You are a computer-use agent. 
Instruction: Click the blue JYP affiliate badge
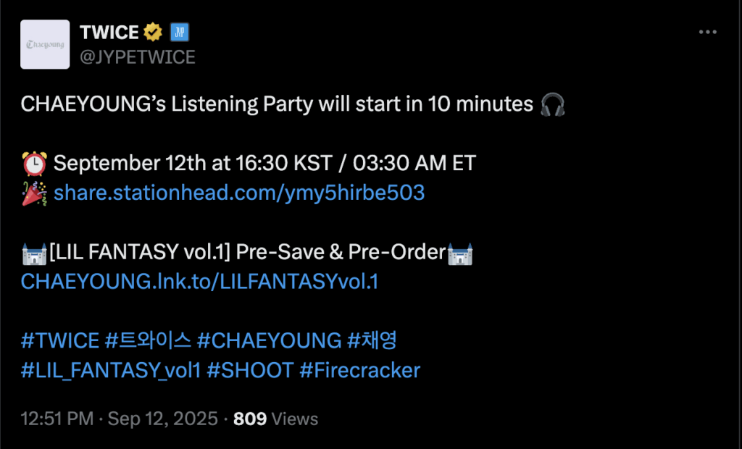coord(179,31)
